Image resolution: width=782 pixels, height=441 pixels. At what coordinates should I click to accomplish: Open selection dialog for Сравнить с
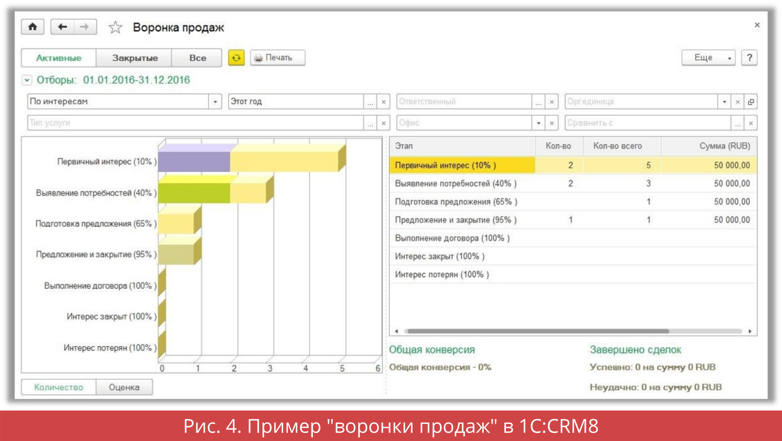(x=737, y=123)
